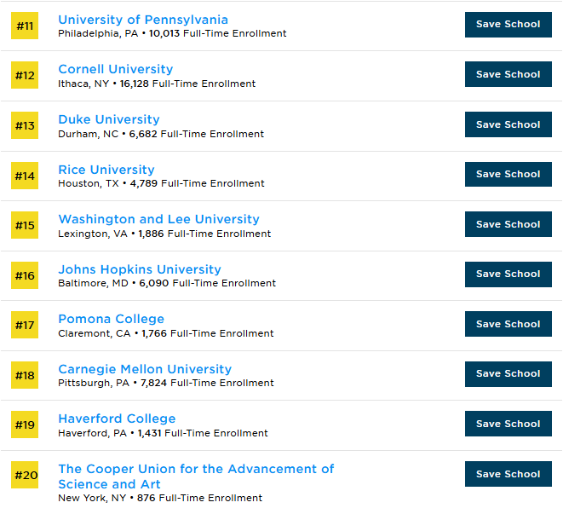Open the Rice University link

[106, 170]
